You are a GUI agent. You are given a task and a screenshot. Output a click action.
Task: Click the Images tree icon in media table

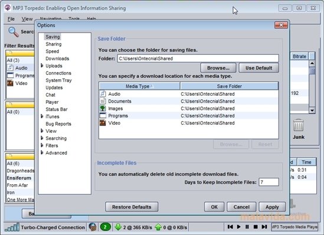[103, 108]
